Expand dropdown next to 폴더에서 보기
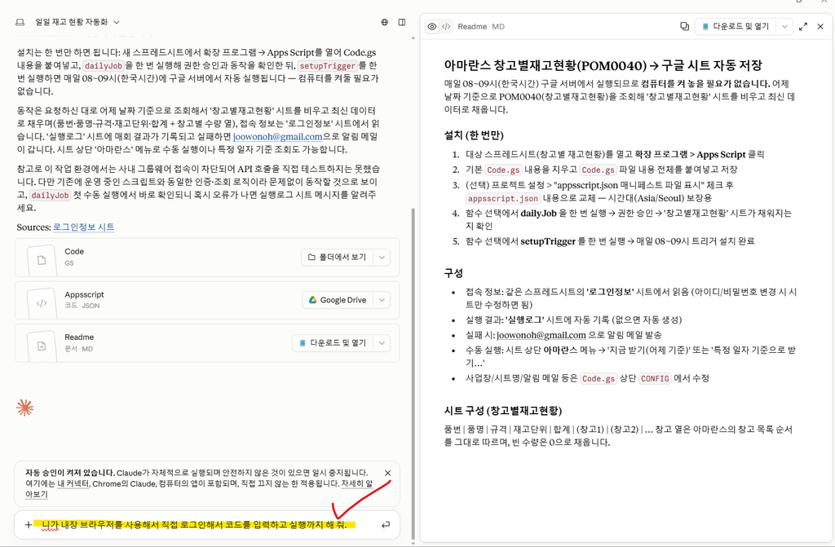 (x=382, y=258)
